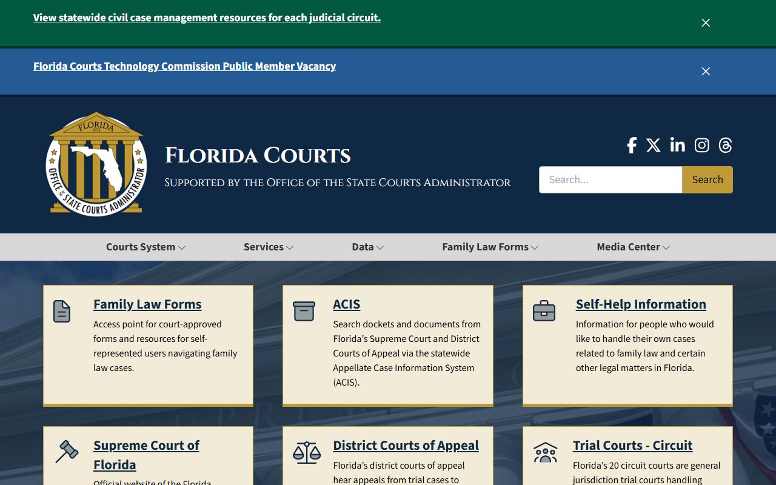Open the Technology Commission Public Member Vacancy link

pos(184,66)
